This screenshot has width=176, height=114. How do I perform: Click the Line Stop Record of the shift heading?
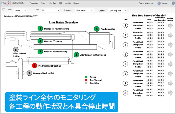click(149, 16)
